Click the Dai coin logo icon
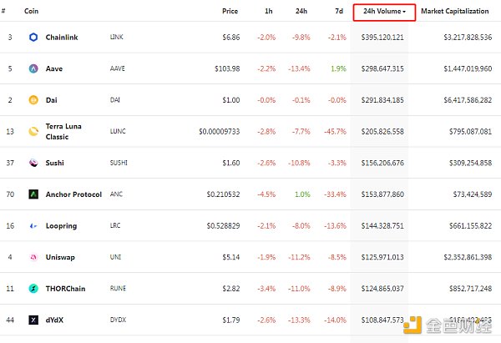501x343 pixels. (33, 100)
